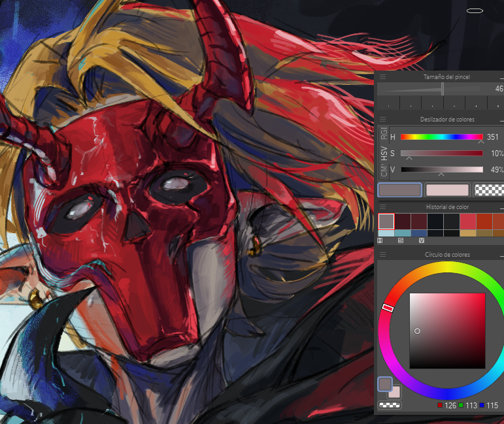Click the hue value 351
The height and width of the screenshot is (424, 504).
tap(492, 137)
